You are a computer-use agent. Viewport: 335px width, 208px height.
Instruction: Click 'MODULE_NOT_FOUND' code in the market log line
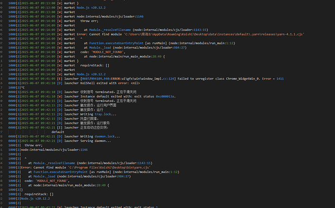point(108,52)
